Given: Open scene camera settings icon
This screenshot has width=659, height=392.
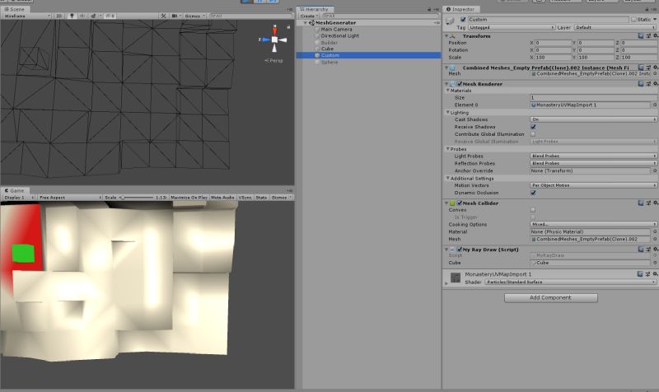Looking at the screenshot, I should [175, 16].
